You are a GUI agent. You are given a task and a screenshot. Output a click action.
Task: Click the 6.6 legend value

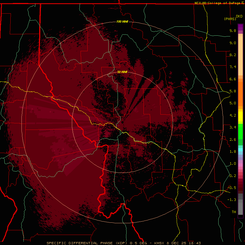[x=233, y=79]
